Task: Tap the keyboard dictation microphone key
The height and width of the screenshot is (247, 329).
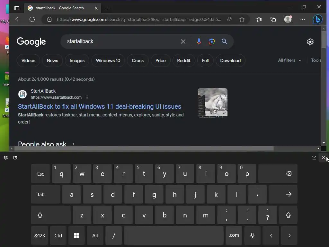Action: click(252, 235)
